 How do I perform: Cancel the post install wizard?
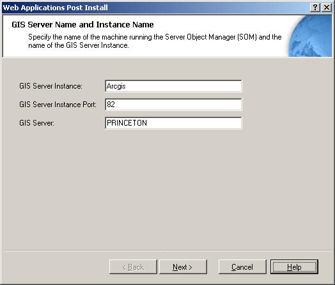click(x=242, y=267)
